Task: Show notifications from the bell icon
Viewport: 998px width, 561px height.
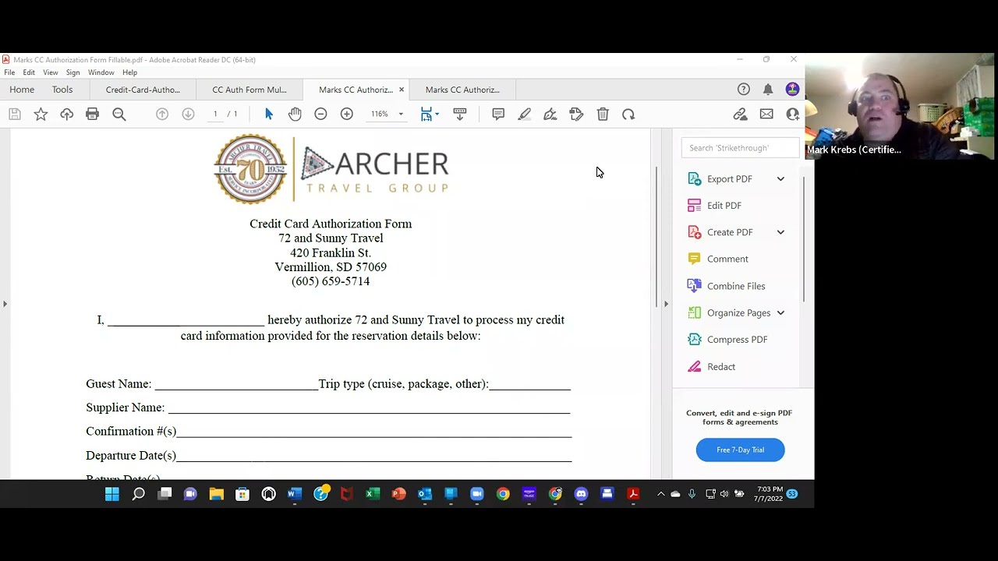Action: point(768,90)
